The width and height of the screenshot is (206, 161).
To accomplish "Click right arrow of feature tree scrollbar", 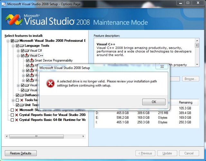I will coord(83,137).
